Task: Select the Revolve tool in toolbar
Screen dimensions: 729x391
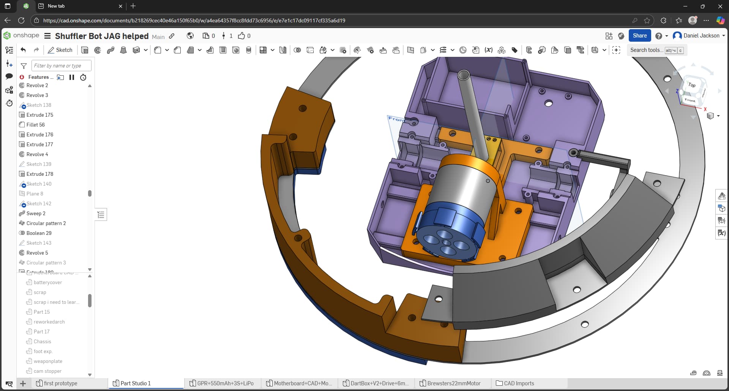Action: tap(98, 50)
